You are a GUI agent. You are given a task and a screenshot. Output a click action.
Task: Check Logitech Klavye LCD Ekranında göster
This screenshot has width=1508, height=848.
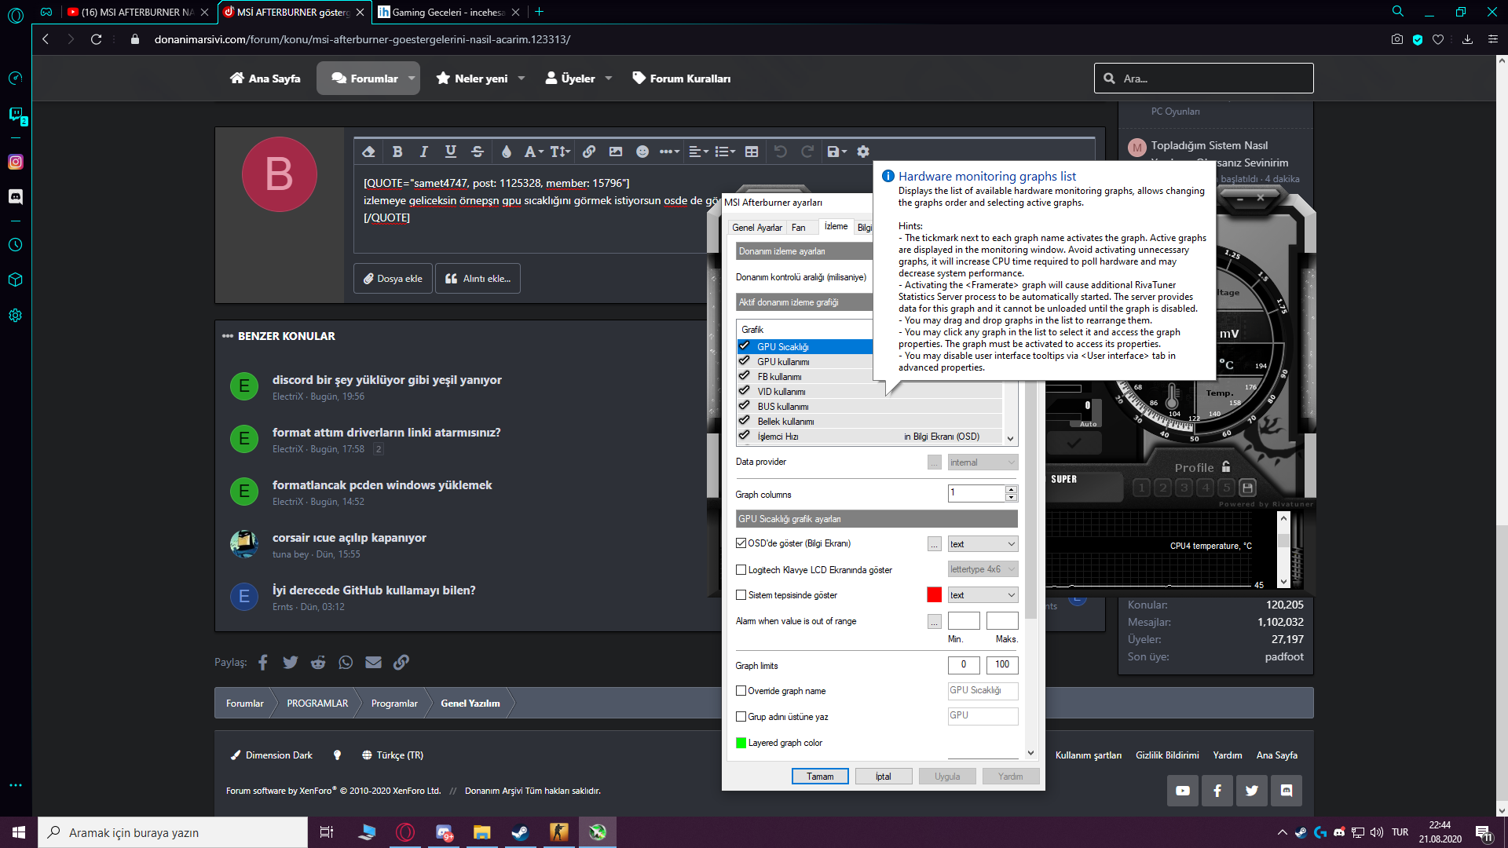click(x=741, y=570)
